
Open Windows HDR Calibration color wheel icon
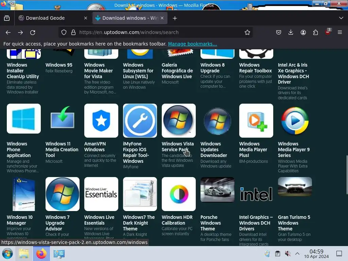(x=179, y=194)
